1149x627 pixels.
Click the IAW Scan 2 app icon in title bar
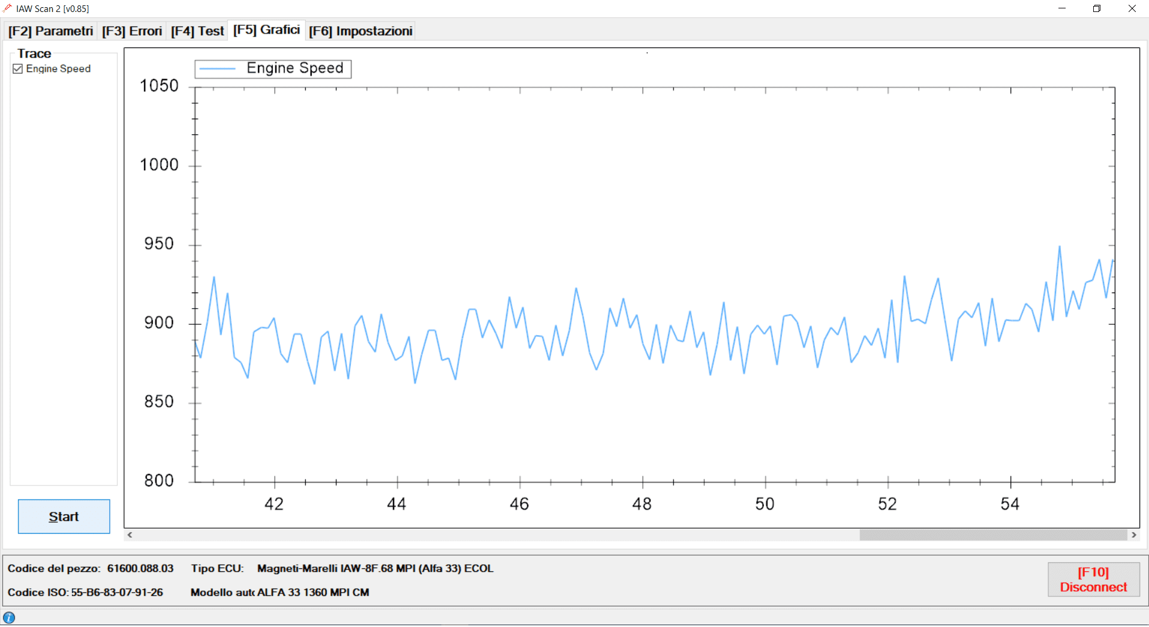tap(7, 8)
